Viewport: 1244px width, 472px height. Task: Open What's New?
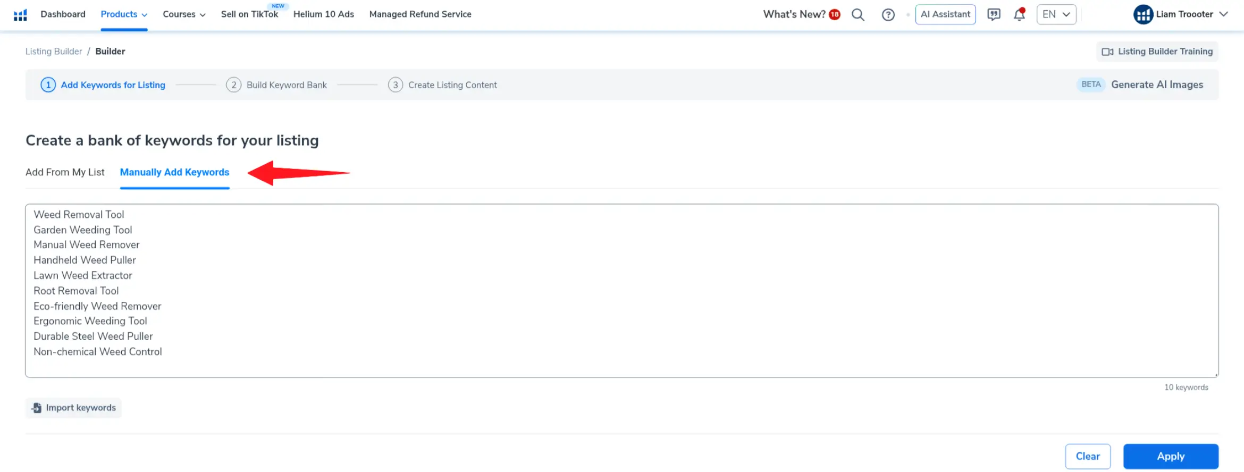[794, 14]
